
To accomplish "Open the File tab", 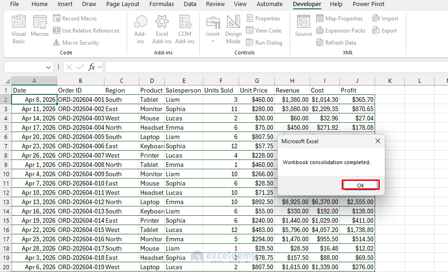I will [14, 4].
